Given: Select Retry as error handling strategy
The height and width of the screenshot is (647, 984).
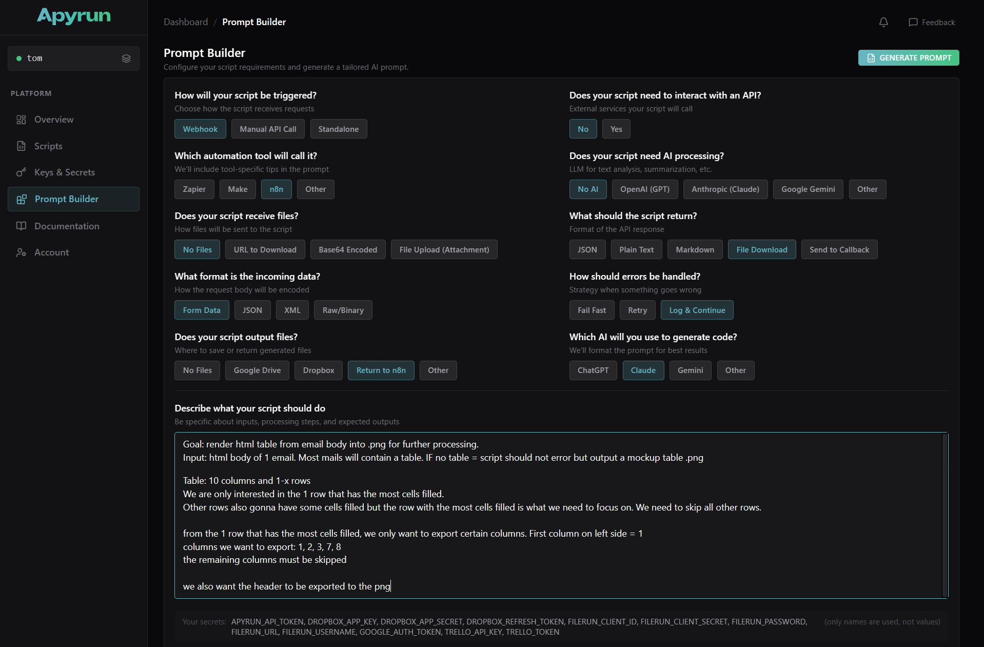Looking at the screenshot, I should [x=637, y=310].
